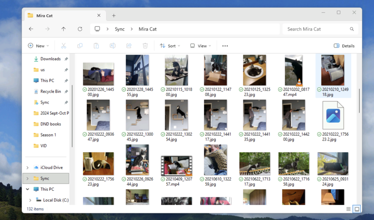Expand the Sync node in tree
This screenshot has width=374, height=220.
click(27, 179)
